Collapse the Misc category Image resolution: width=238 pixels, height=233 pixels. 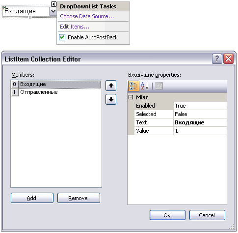pos(131,97)
